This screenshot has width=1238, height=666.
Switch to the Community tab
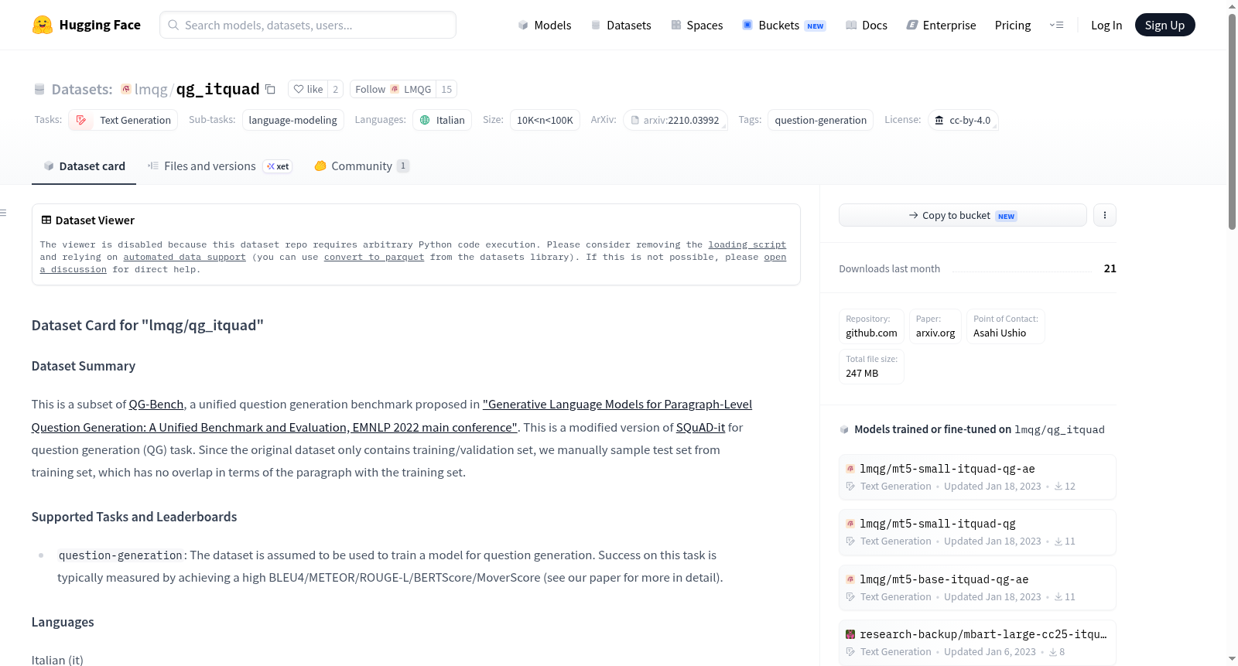pos(361,166)
